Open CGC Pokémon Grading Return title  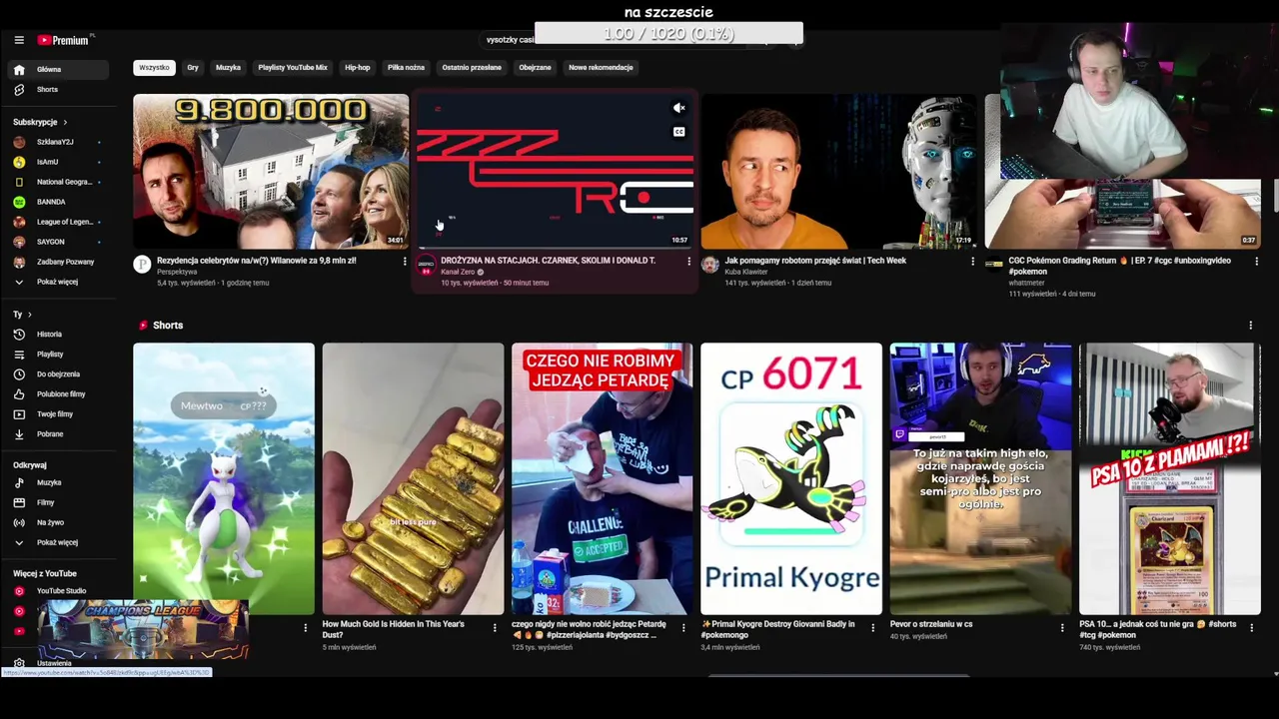coord(1119,266)
